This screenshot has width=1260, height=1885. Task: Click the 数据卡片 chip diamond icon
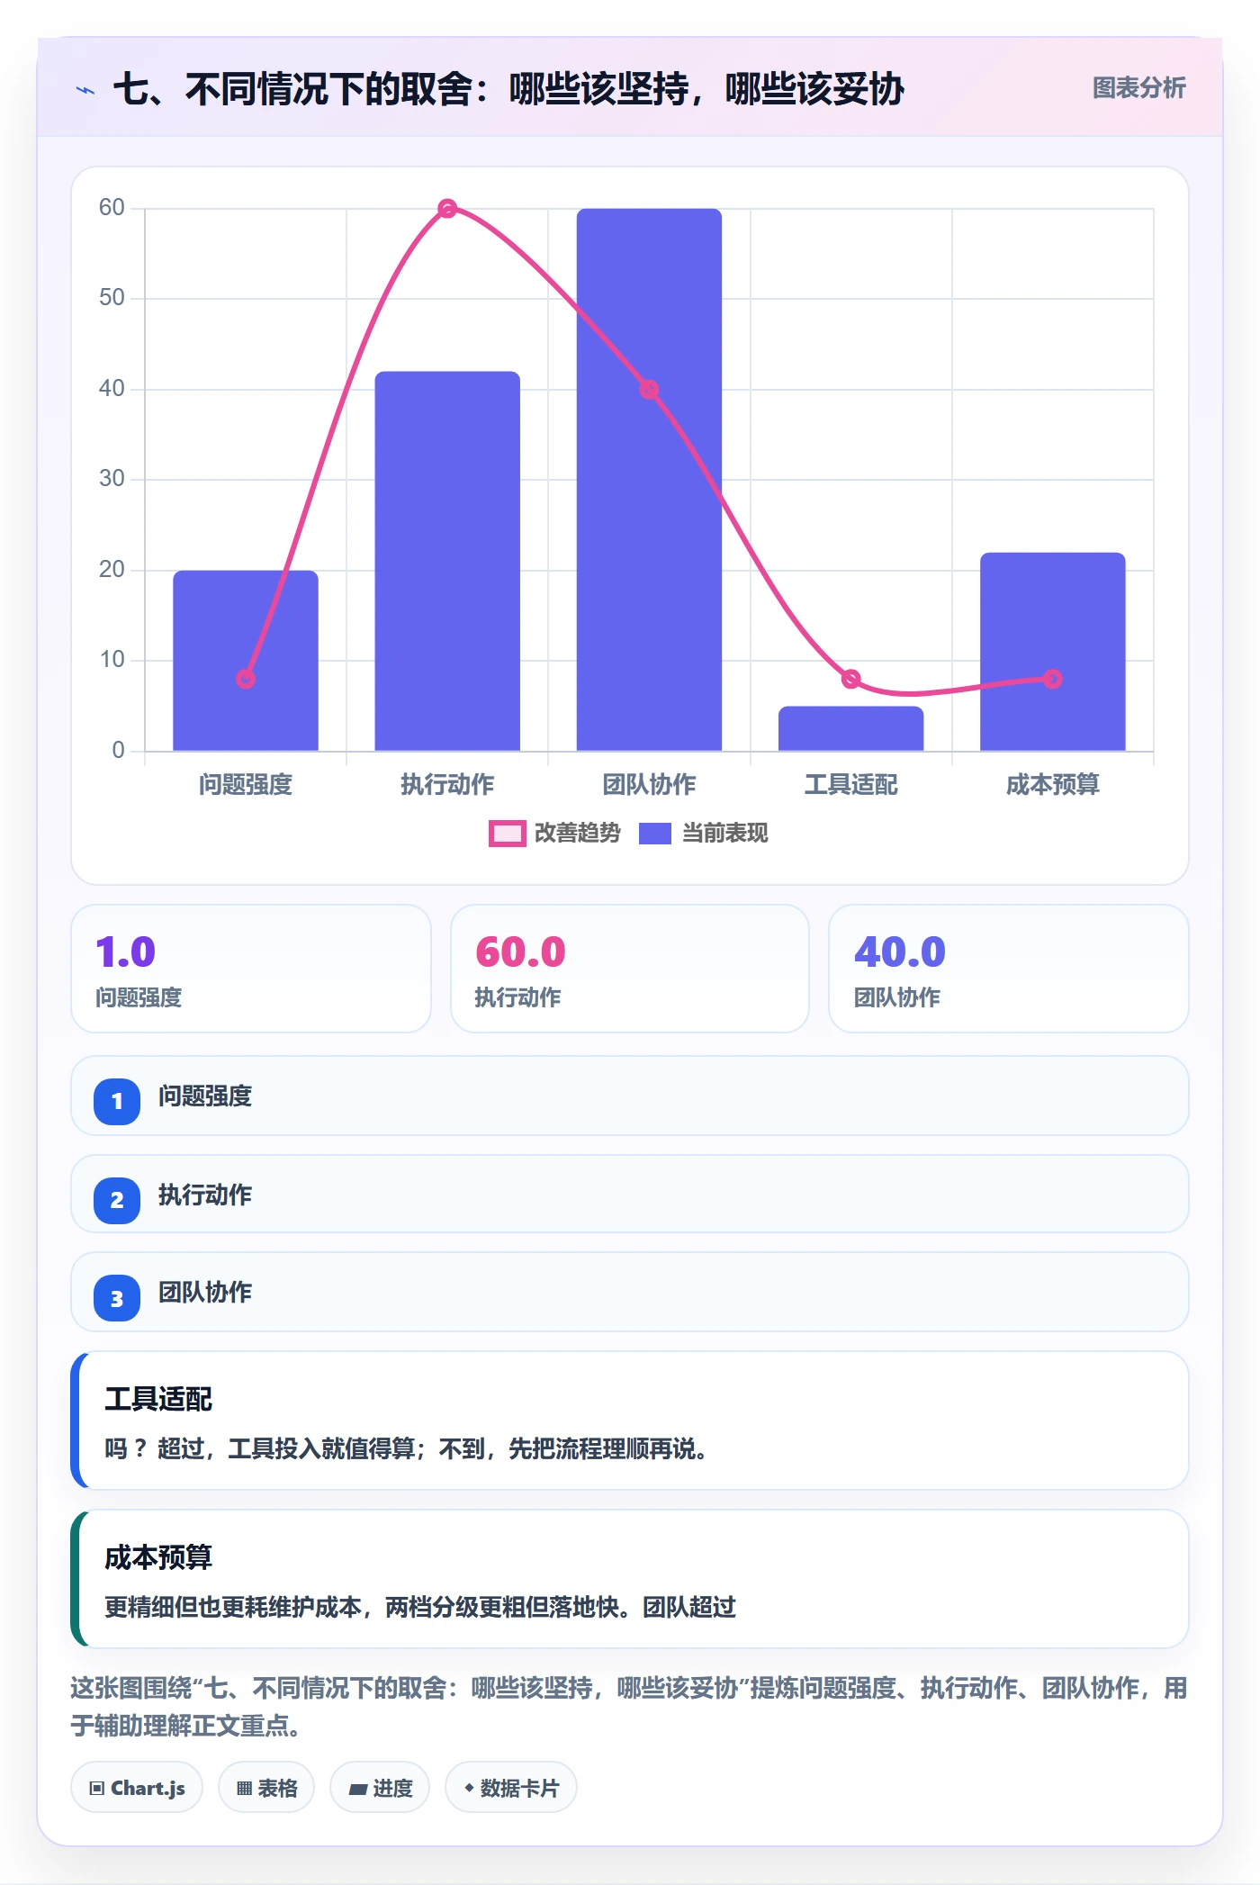click(x=469, y=1788)
